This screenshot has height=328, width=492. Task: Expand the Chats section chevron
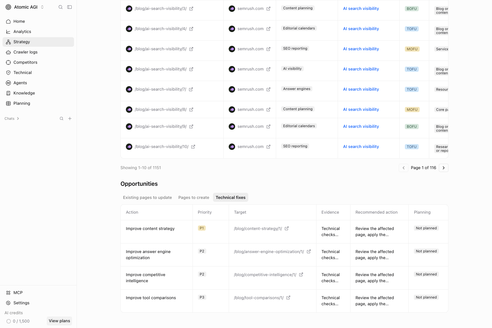pyautogui.click(x=18, y=119)
